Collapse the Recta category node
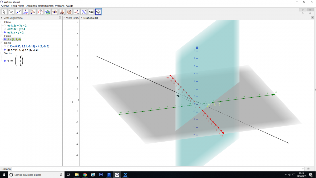The image size is (316, 178). [x=2, y=43]
